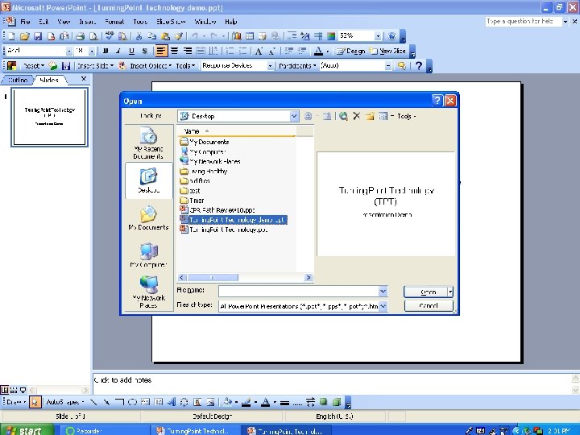Open the File name dropdown arrow

click(x=383, y=292)
